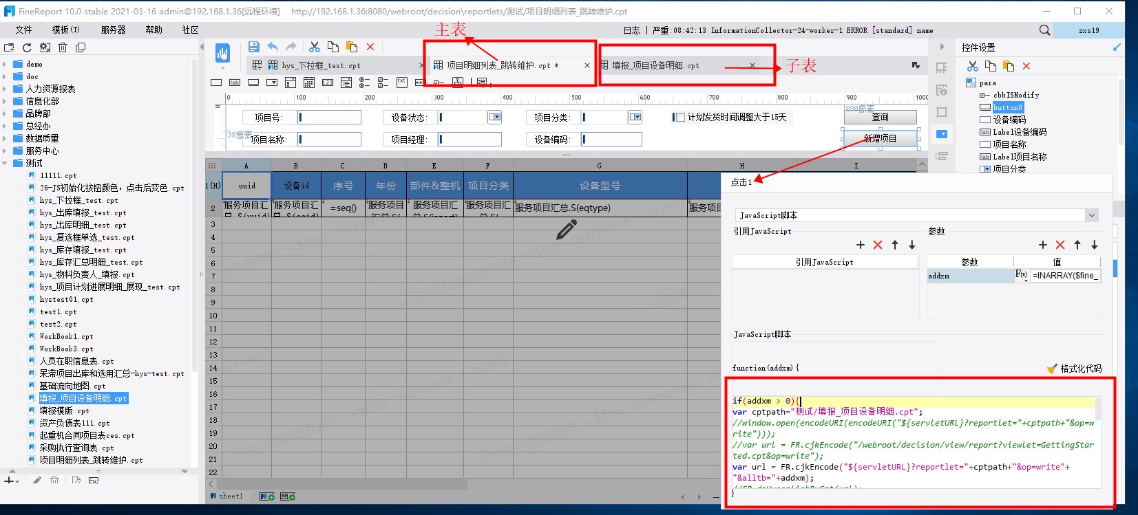Insert a radio button group widget
This screenshot has height=515, width=1138.
[365, 83]
